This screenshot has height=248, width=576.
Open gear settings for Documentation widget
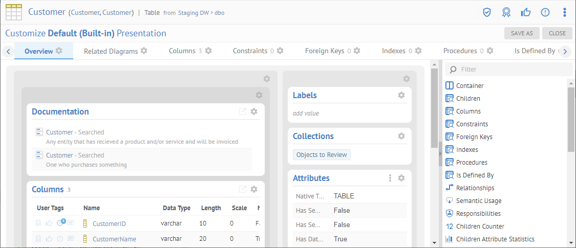tap(254, 111)
